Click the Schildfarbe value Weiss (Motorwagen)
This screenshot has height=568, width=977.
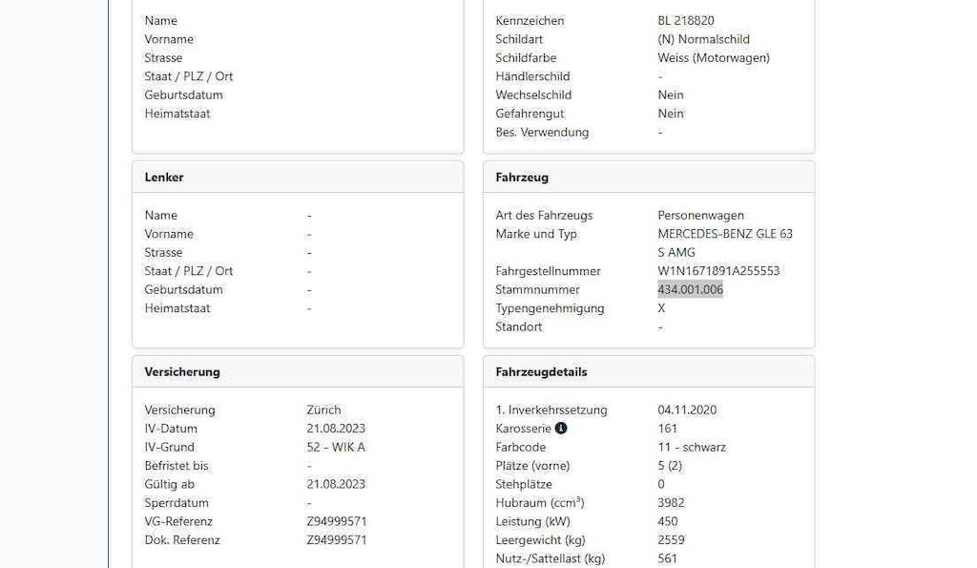[714, 58]
